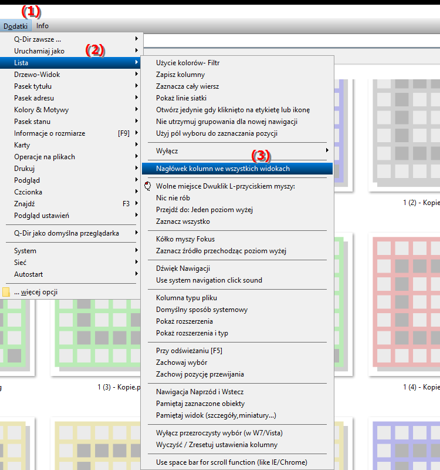Select the green grid thumbnail 1 (3) - Kopie
Viewport: 440px width, 470px height.
pyautogui.click(x=96, y=337)
